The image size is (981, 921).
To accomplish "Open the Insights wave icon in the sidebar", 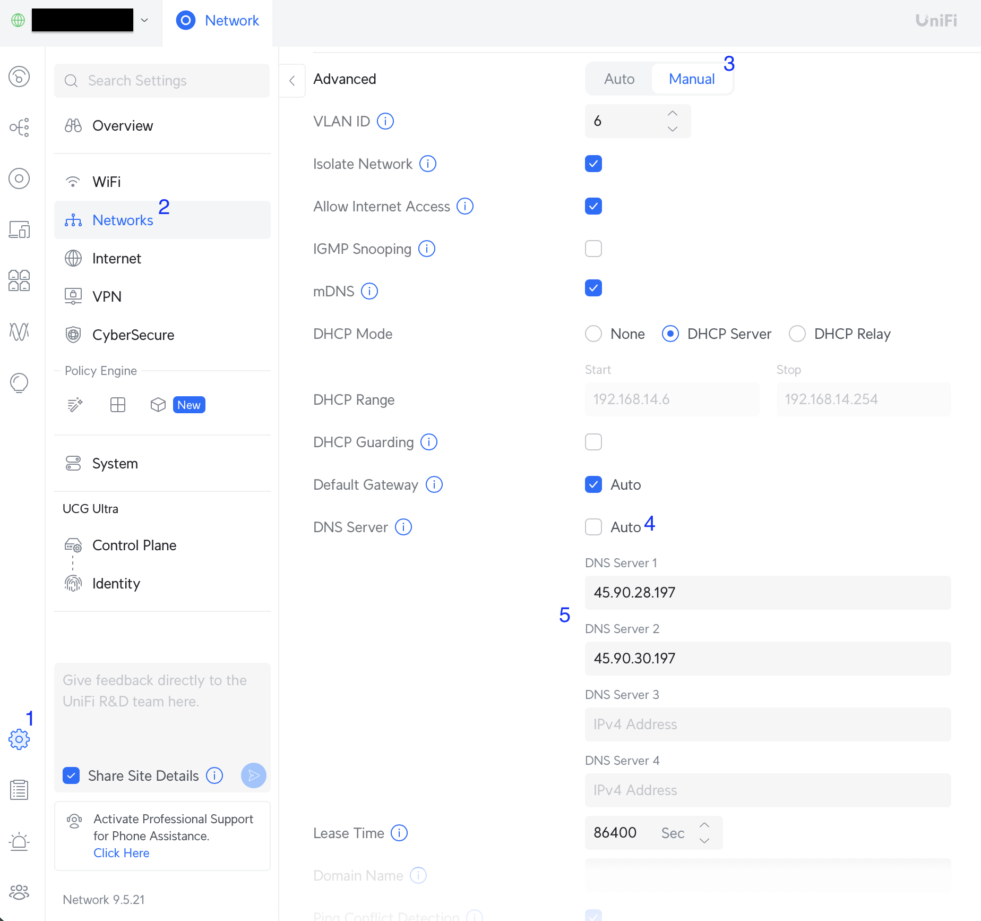I will (19, 332).
